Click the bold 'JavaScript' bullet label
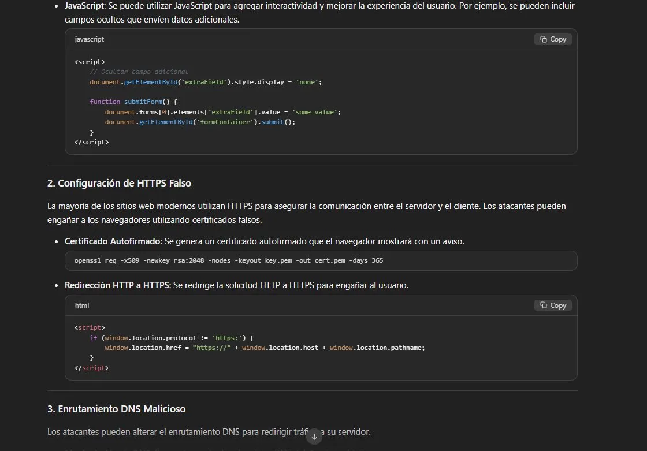The image size is (647, 451). coord(84,6)
